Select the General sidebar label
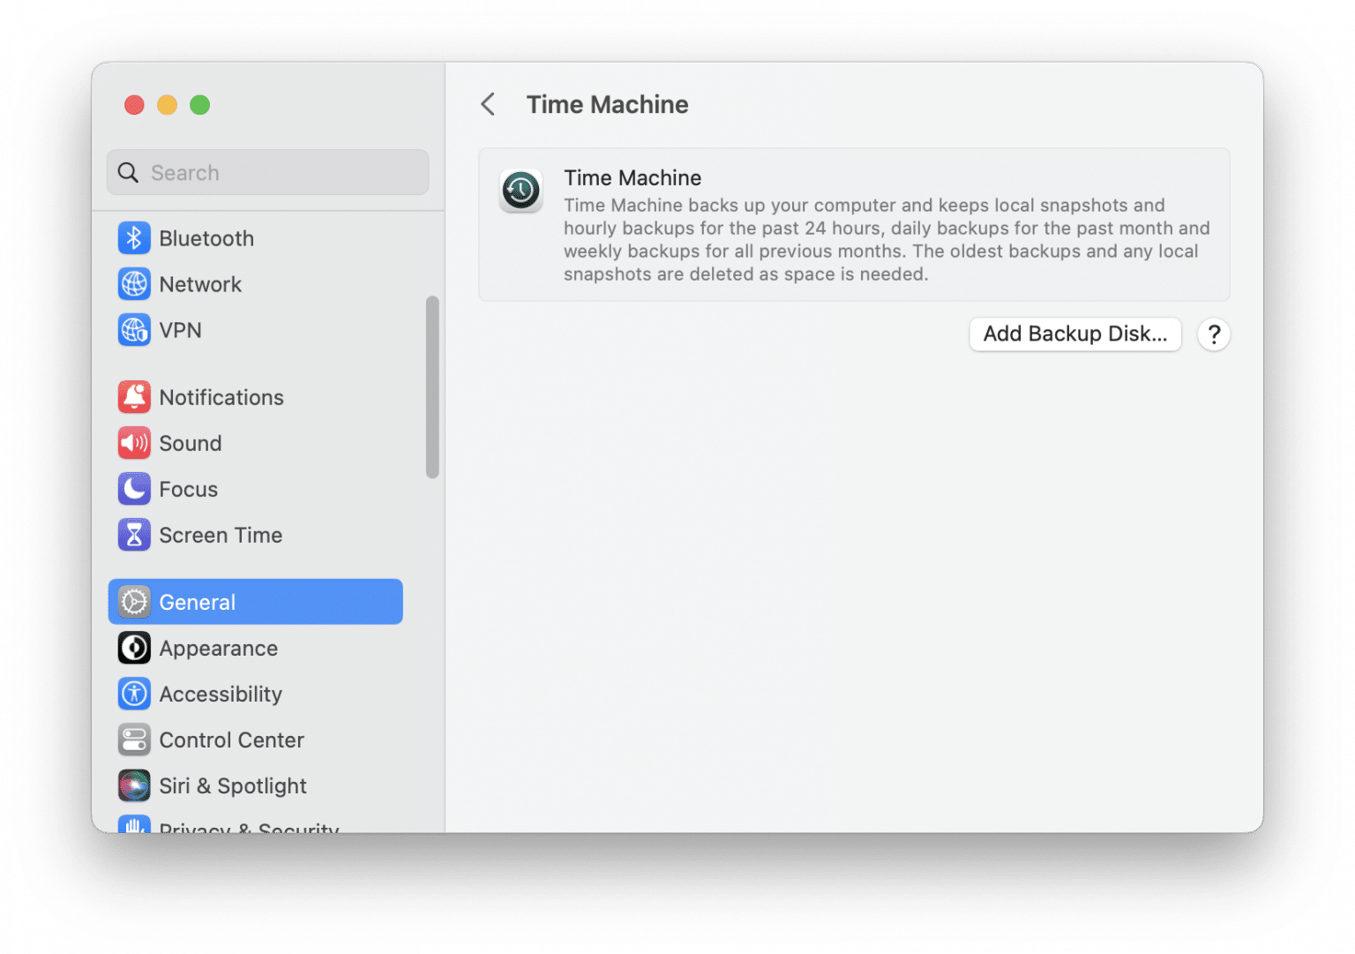The image size is (1355, 954). 198,603
